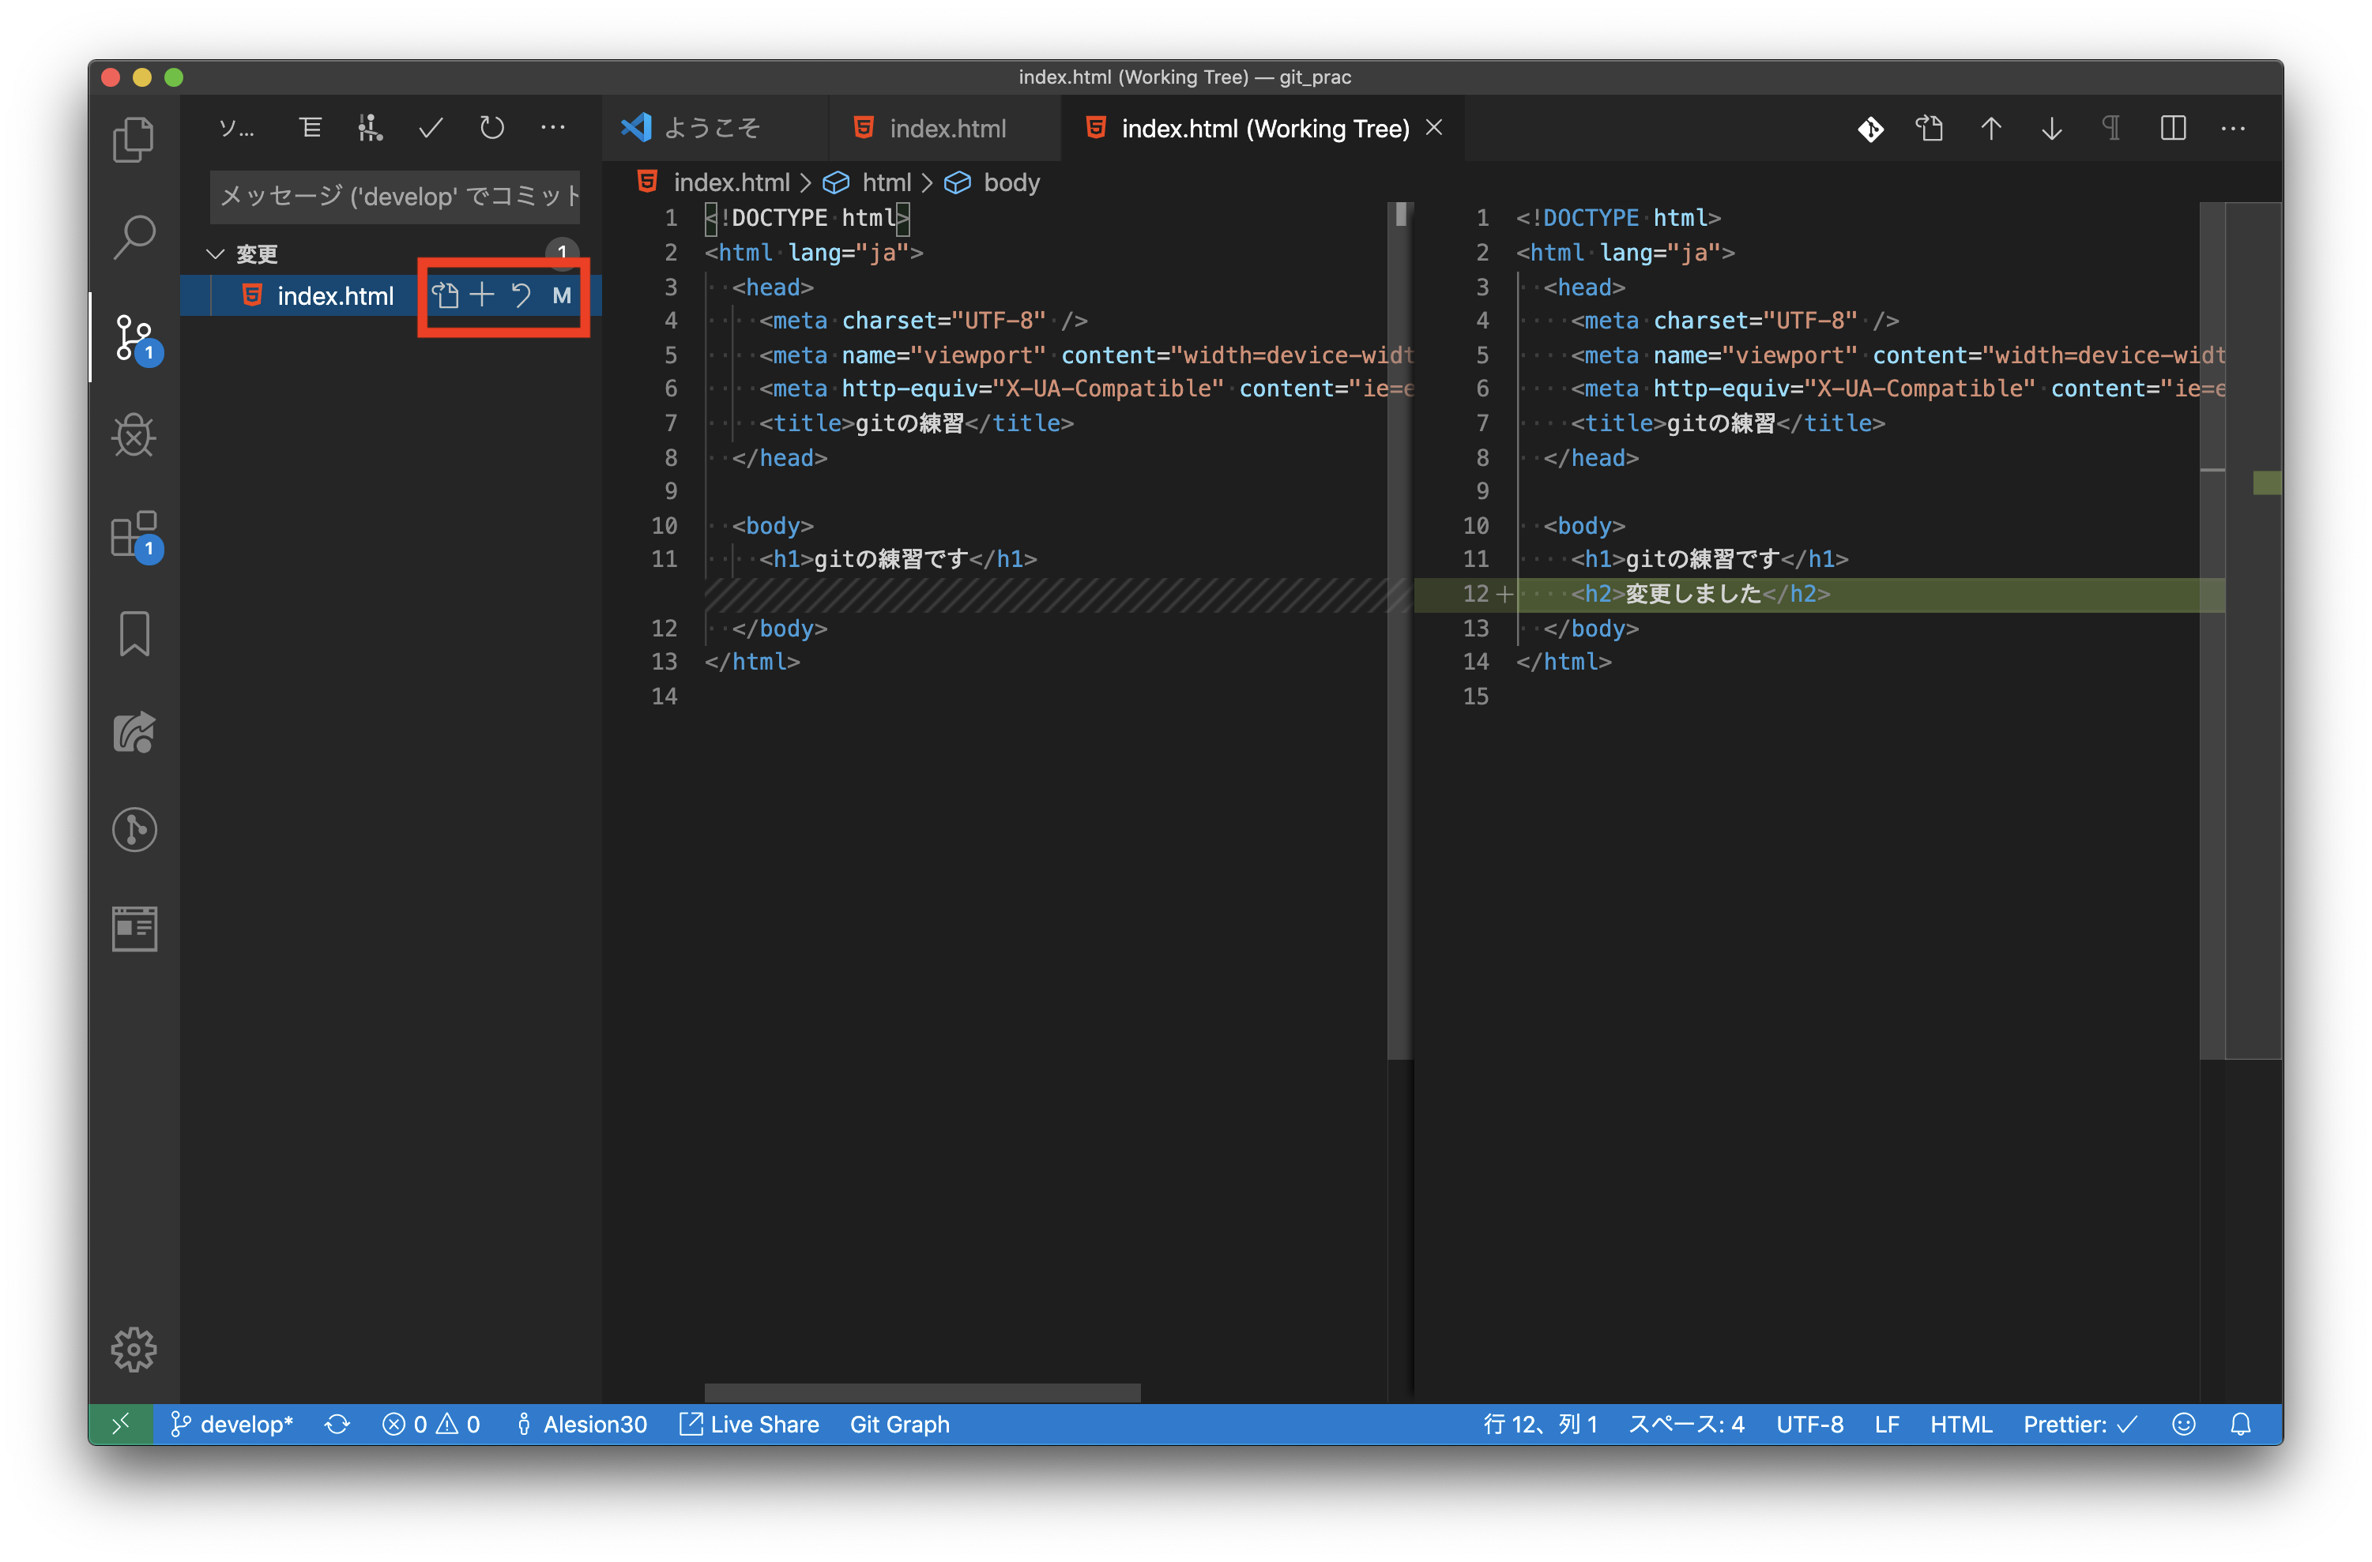Discard index.html changes with undo icon

tap(521, 296)
